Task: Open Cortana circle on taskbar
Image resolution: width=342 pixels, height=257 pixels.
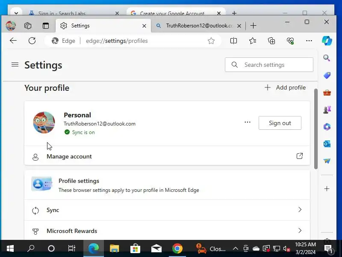Action: [x=51, y=248]
